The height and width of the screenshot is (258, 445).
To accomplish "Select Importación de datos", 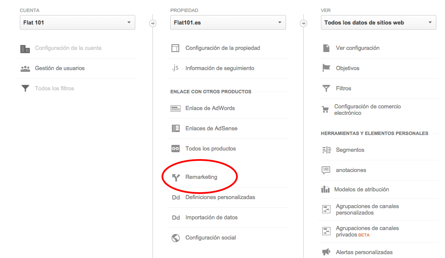I will coord(211,218).
